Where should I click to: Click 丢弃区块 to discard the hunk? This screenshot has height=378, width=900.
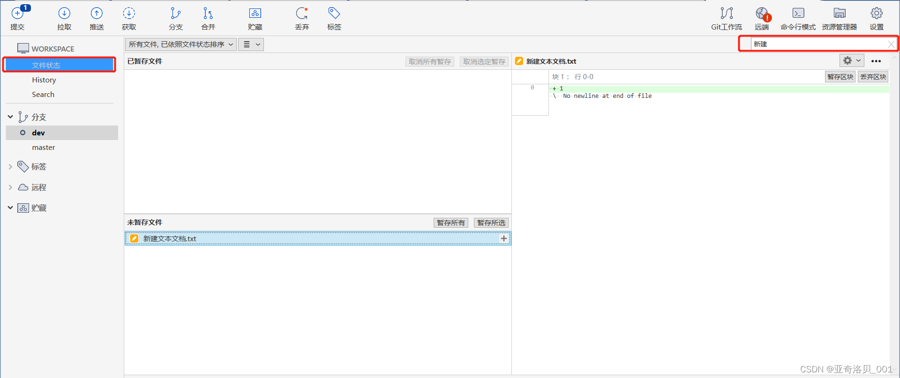point(873,77)
